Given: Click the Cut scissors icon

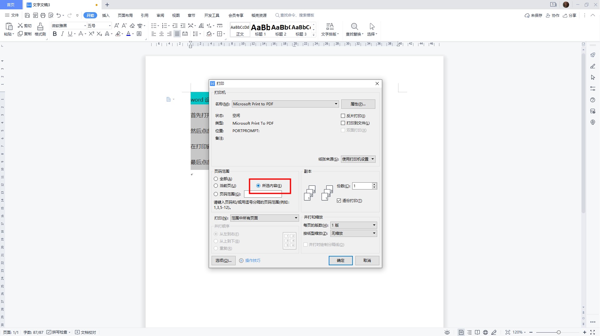Looking at the screenshot, I should (20, 26).
